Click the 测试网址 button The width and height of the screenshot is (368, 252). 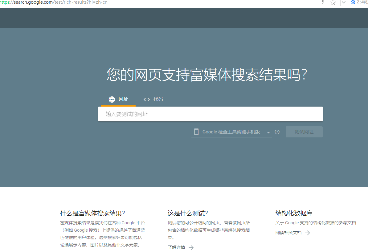(x=304, y=132)
